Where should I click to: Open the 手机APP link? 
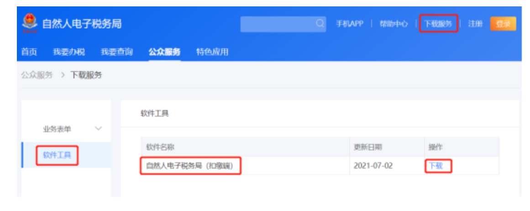pos(350,24)
